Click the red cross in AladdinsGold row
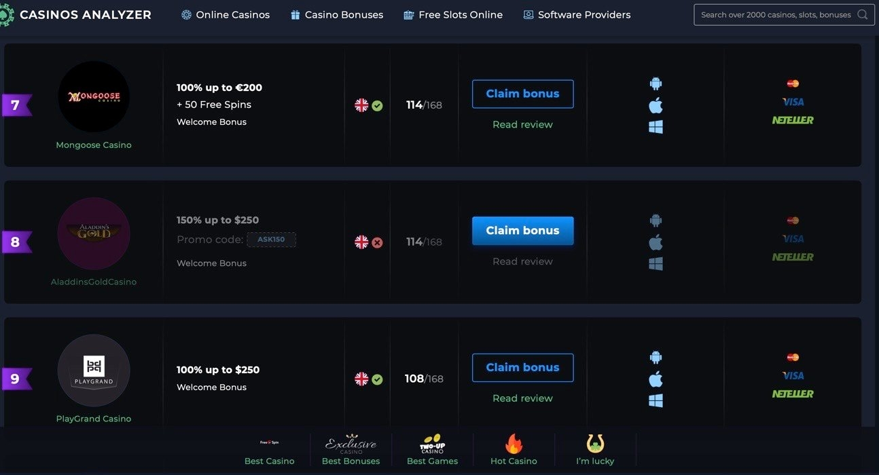 coord(377,243)
